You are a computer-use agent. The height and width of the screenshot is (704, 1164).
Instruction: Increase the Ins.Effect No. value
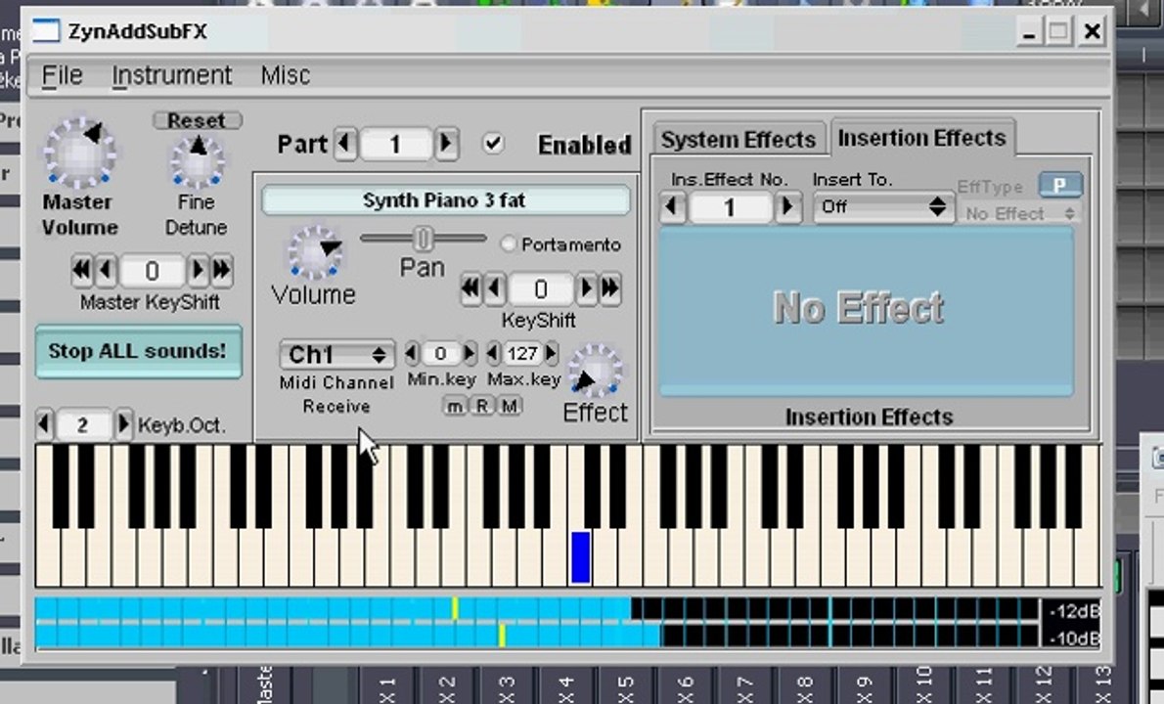click(x=787, y=206)
